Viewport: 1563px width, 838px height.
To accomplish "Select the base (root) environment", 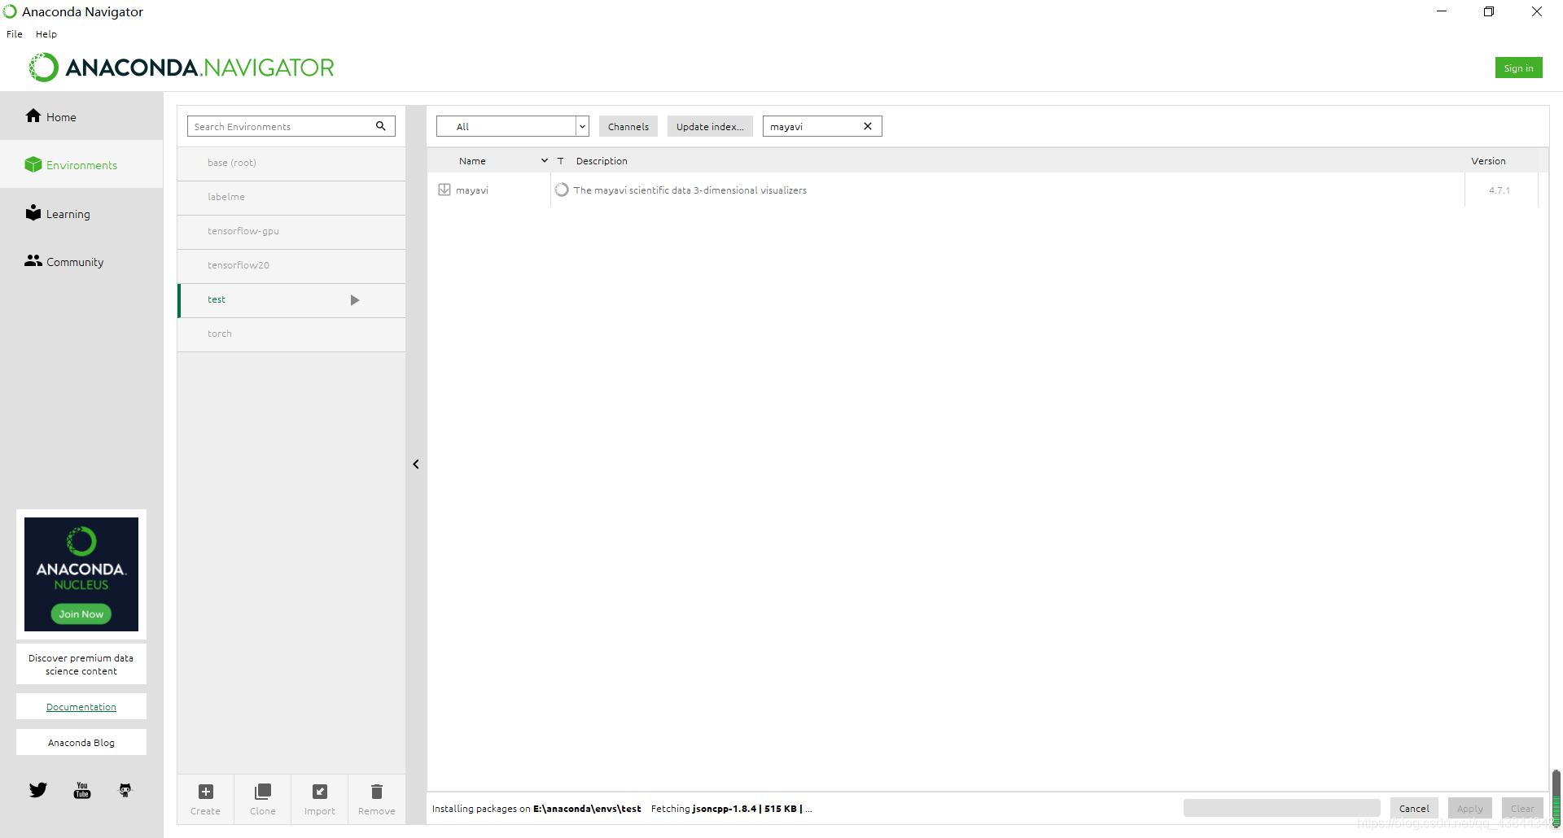I will click(x=291, y=163).
